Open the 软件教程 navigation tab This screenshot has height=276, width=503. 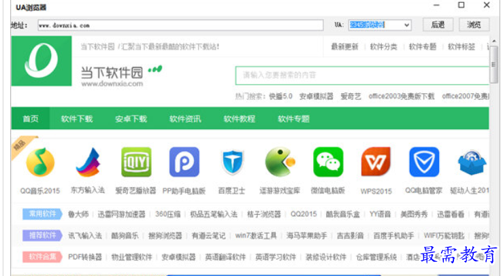coord(240,119)
